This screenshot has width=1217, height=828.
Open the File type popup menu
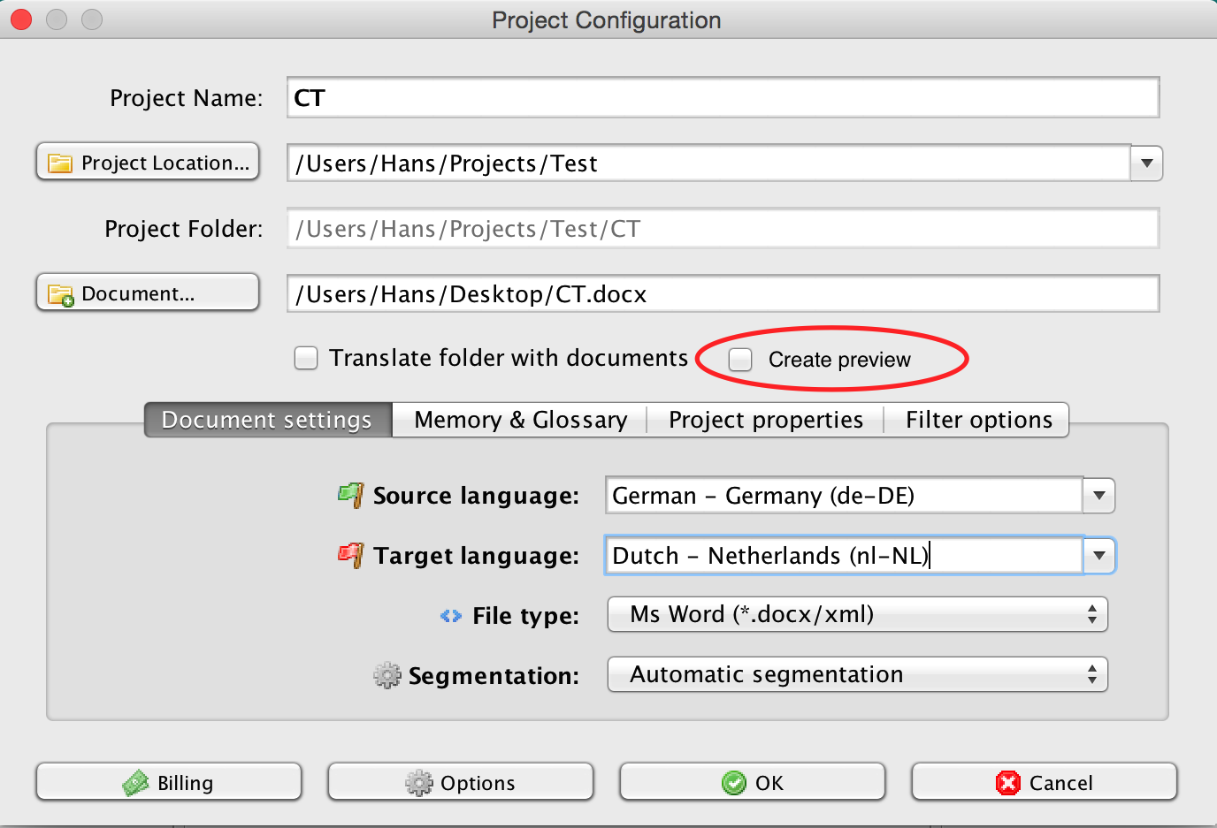(x=857, y=615)
